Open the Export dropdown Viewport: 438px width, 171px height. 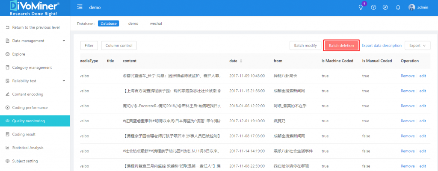coord(417,45)
